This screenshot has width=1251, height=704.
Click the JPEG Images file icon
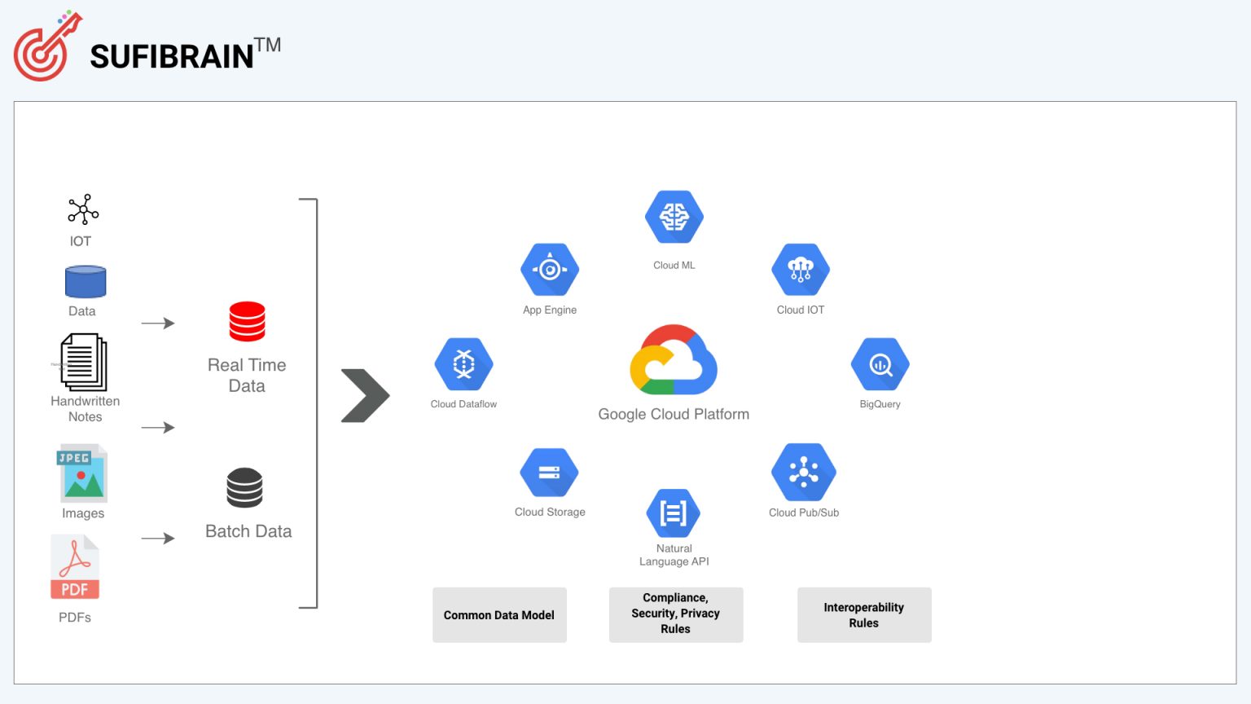click(x=82, y=473)
